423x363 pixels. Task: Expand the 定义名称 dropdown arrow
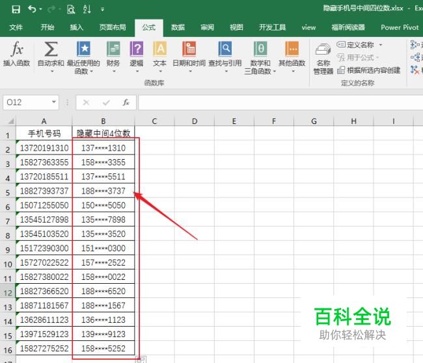381,45
